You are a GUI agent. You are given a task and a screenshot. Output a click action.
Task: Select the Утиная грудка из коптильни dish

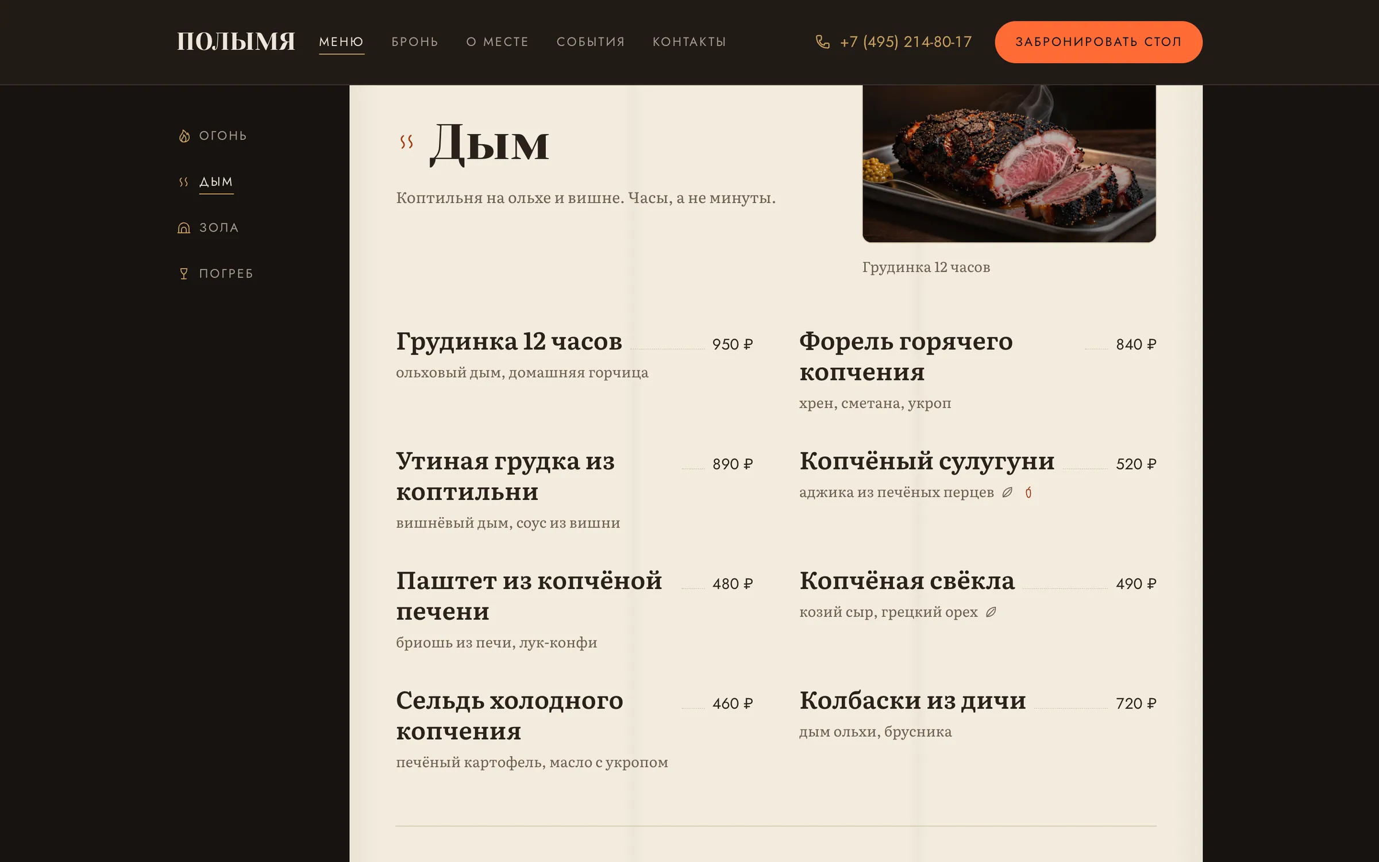pyautogui.click(x=506, y=476)
